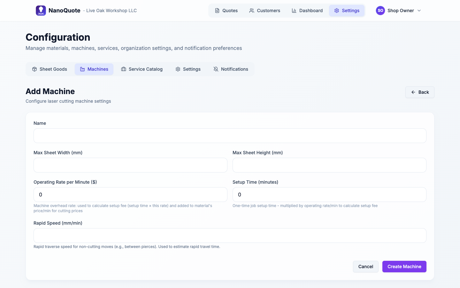Click the gear icon in top navigation
This screenshot has width=460, height=288.
pos(337,11)
